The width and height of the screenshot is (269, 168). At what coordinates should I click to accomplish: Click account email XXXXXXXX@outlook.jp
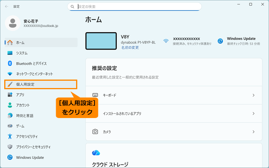point(41,26)
